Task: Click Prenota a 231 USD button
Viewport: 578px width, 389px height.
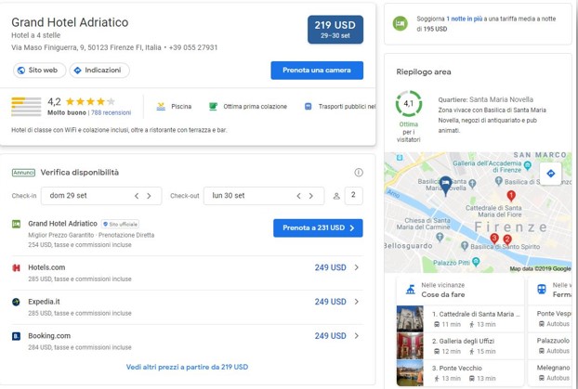Action: pos(318,228)
